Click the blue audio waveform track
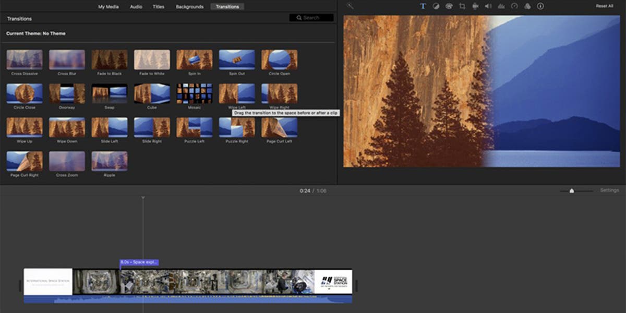Screen dimensions: 626x313 pos(188,299)
